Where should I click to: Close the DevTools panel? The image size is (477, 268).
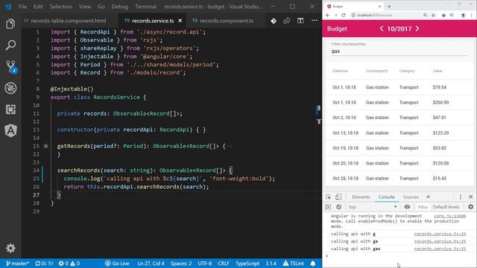(470, 197)
